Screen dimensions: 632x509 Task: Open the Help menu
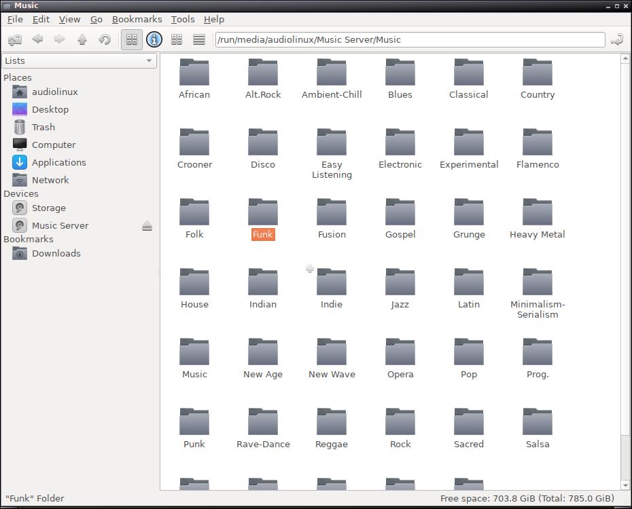pos(213,19)
